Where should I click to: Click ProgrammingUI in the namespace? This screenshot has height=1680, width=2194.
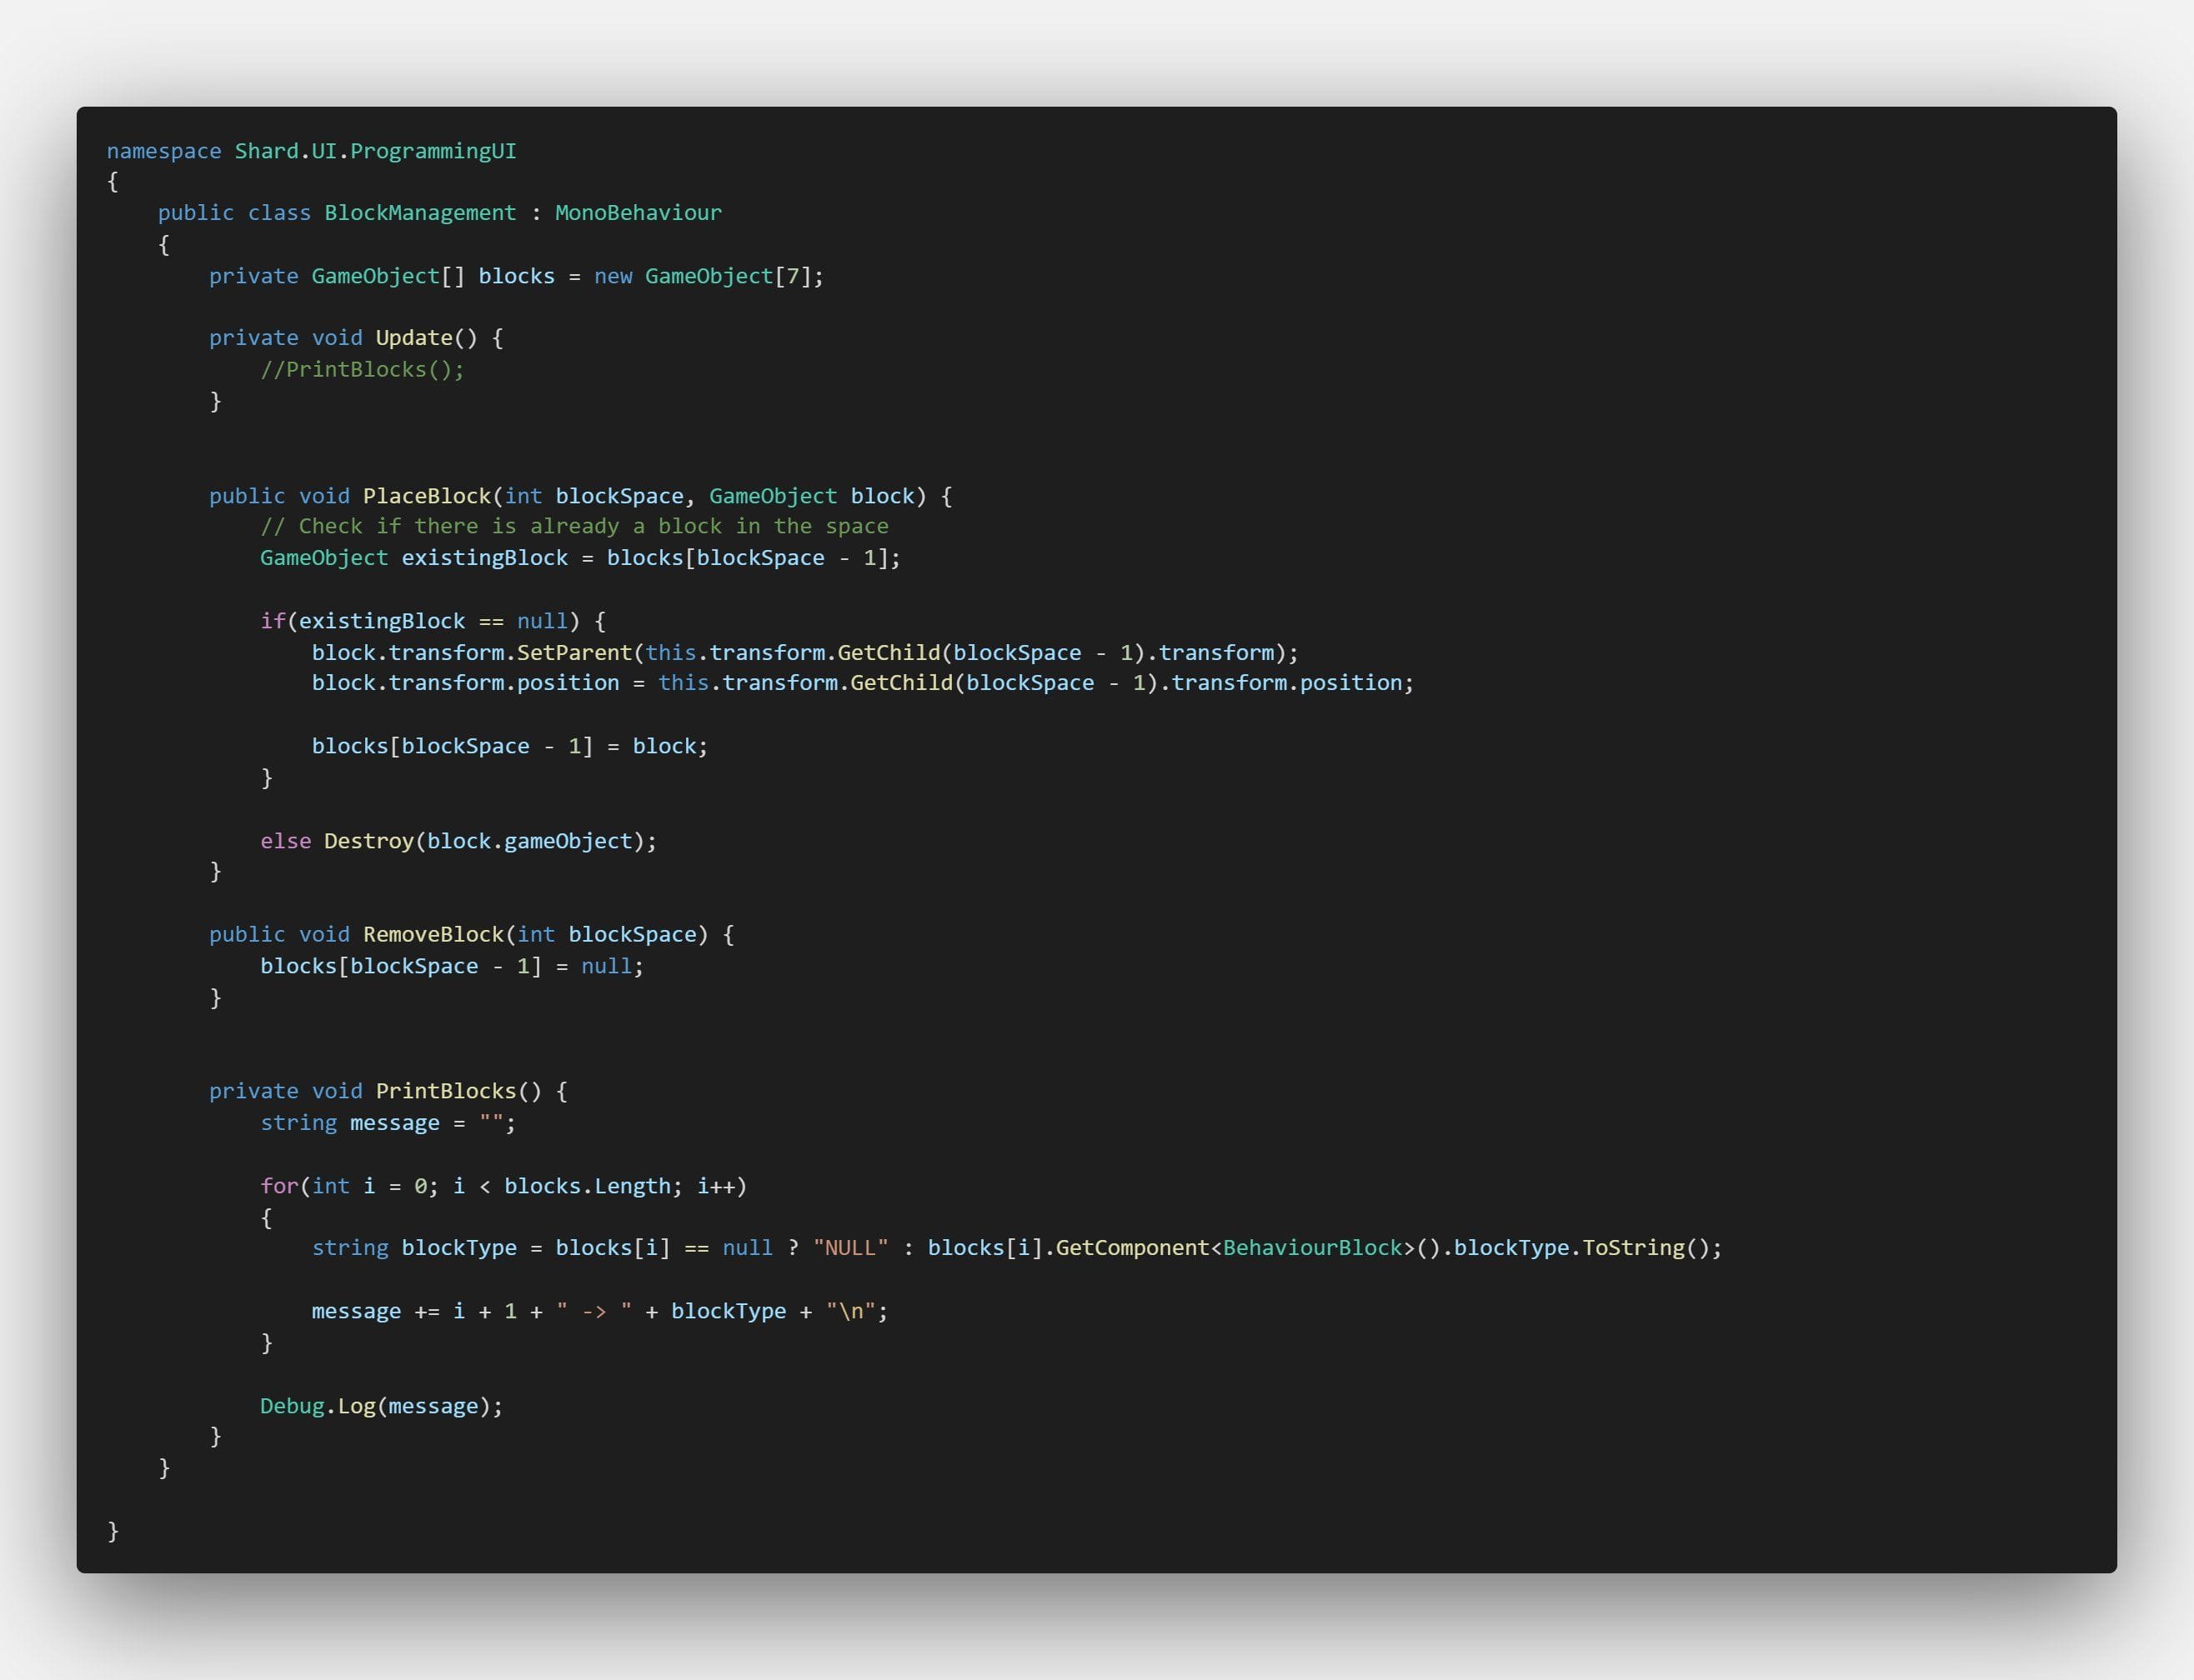tap(432, 151)
